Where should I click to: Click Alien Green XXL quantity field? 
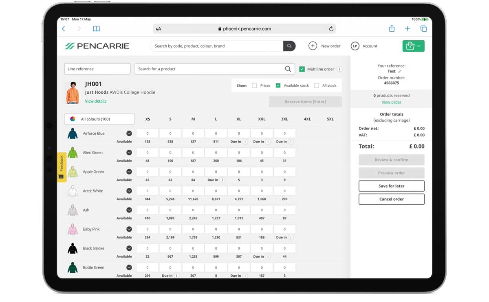(262, 153)
